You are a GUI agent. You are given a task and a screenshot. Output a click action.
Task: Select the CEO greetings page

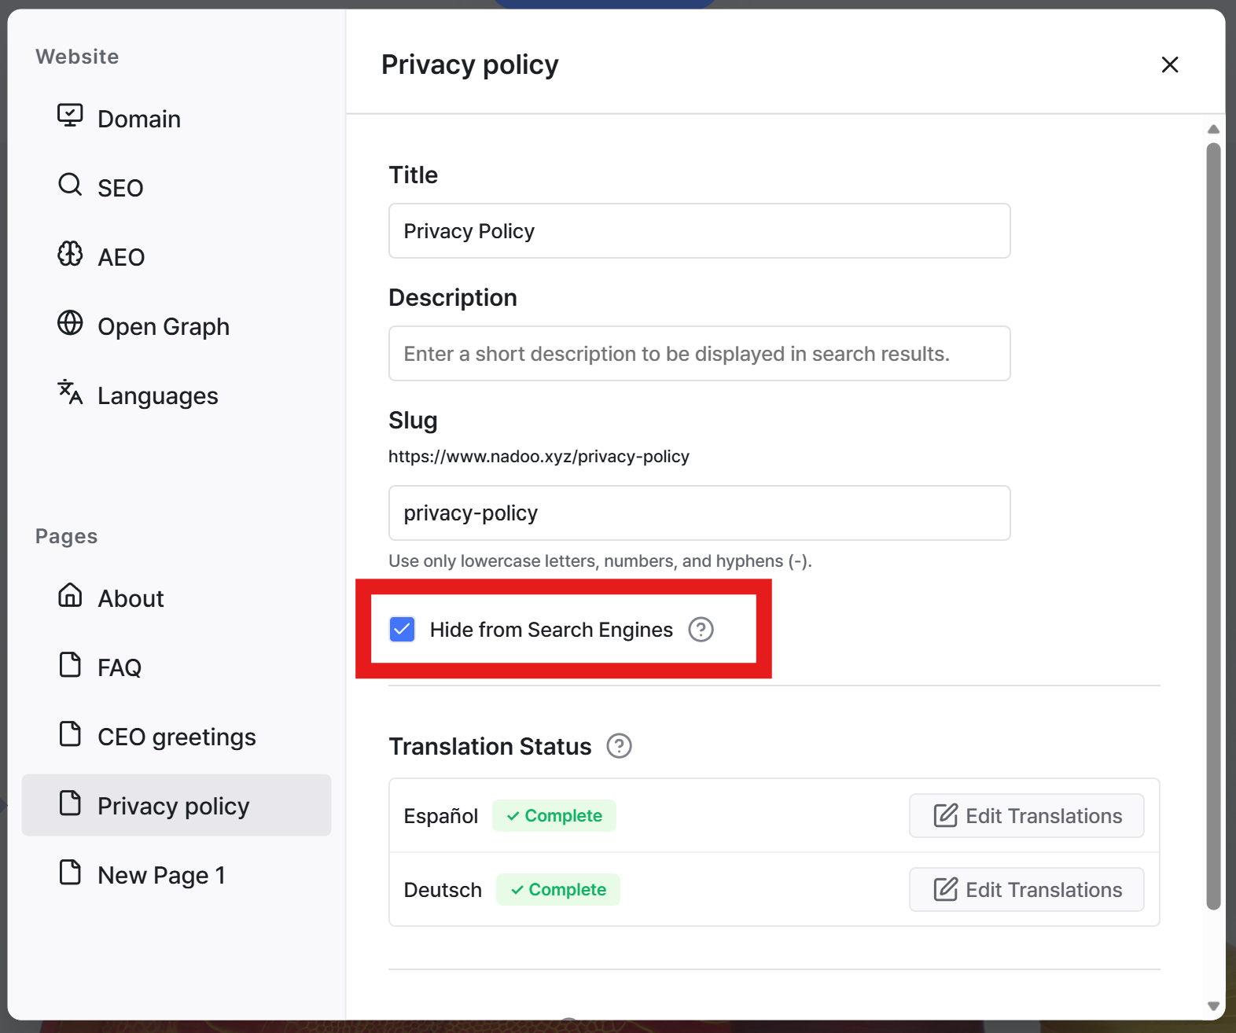point(176,737)
